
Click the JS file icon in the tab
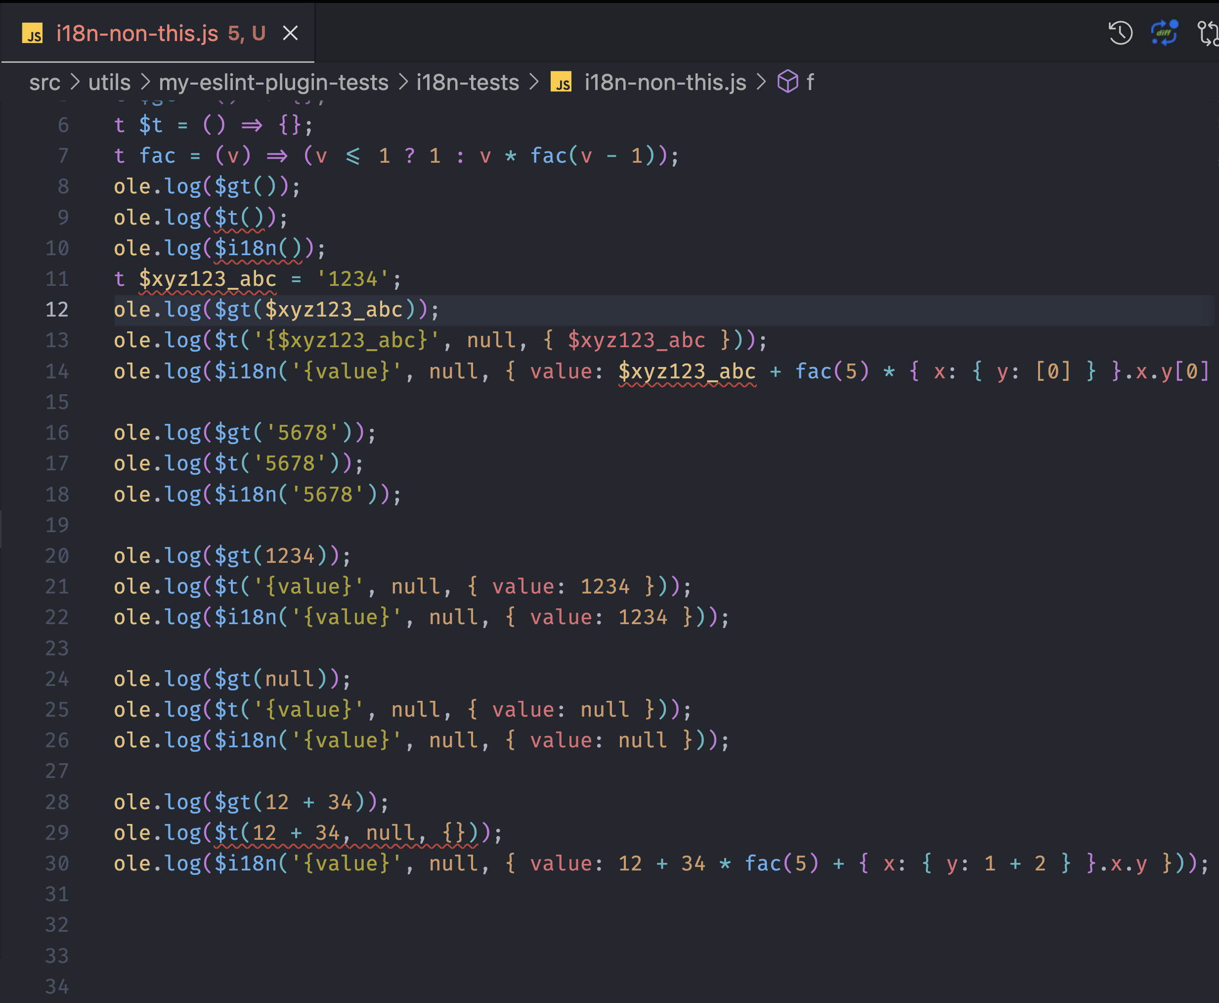pyautogui.click(x=32, y=34)
